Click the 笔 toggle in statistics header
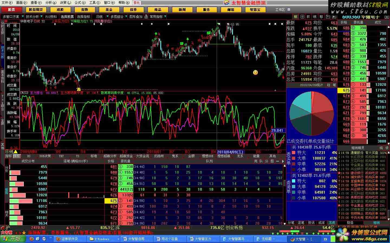 (334, 85)
